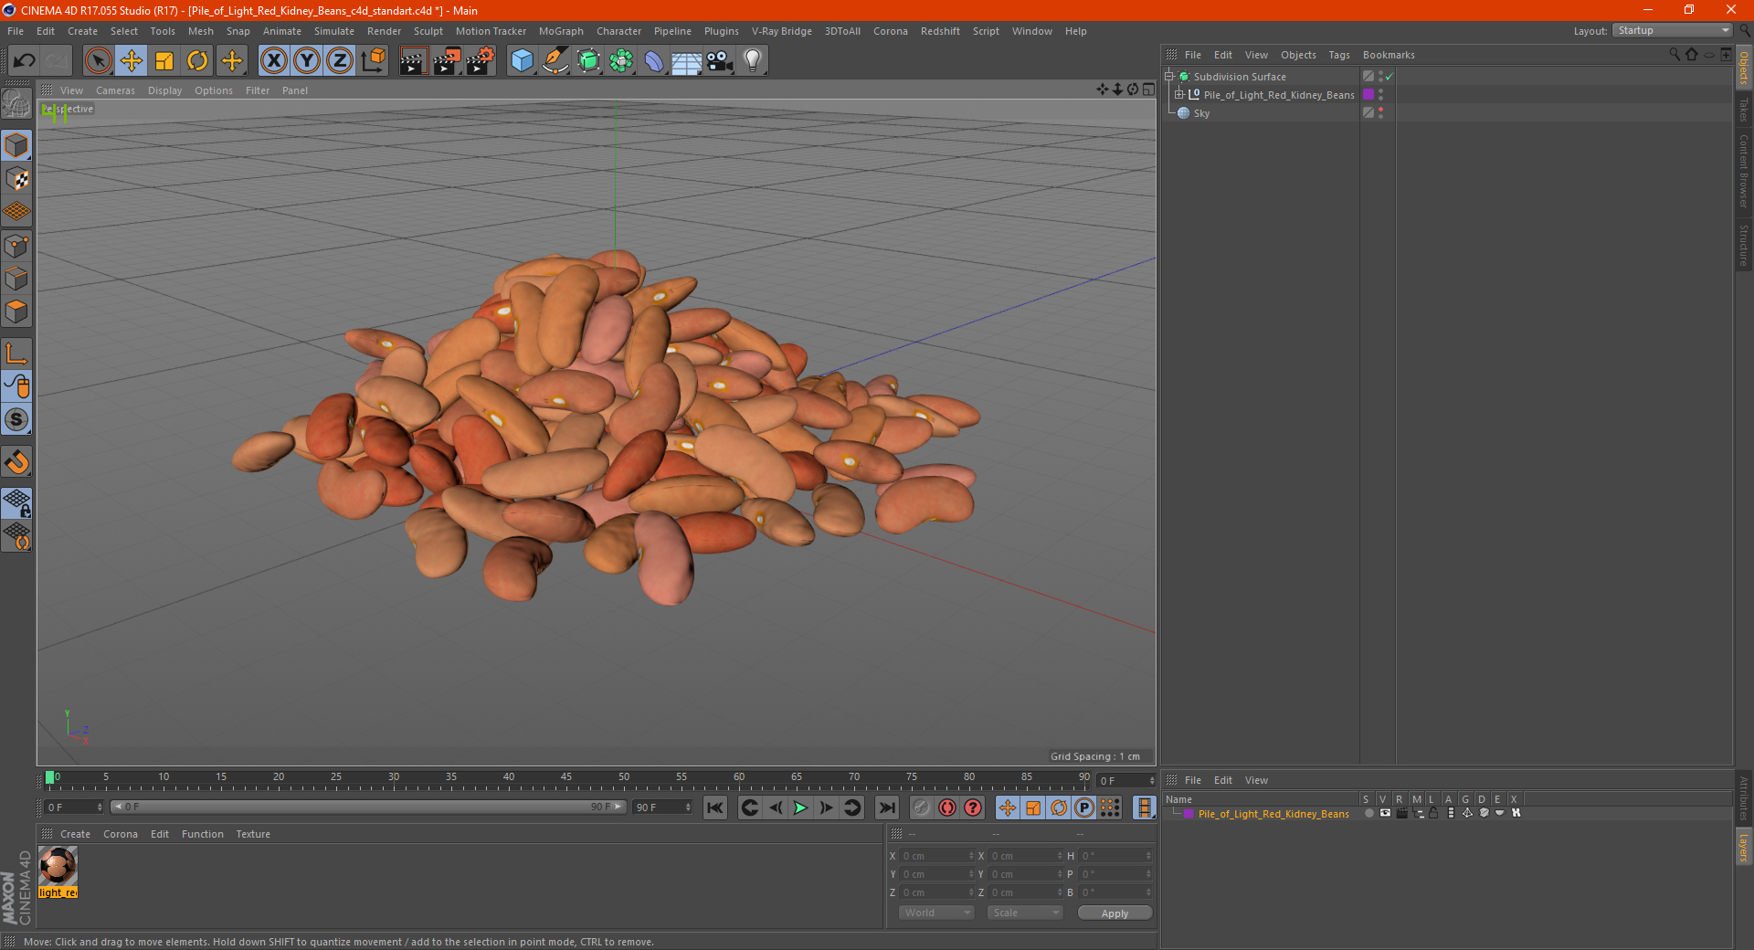
Task: Open the Scale mode dropdown
Action: pos(1025,913)
